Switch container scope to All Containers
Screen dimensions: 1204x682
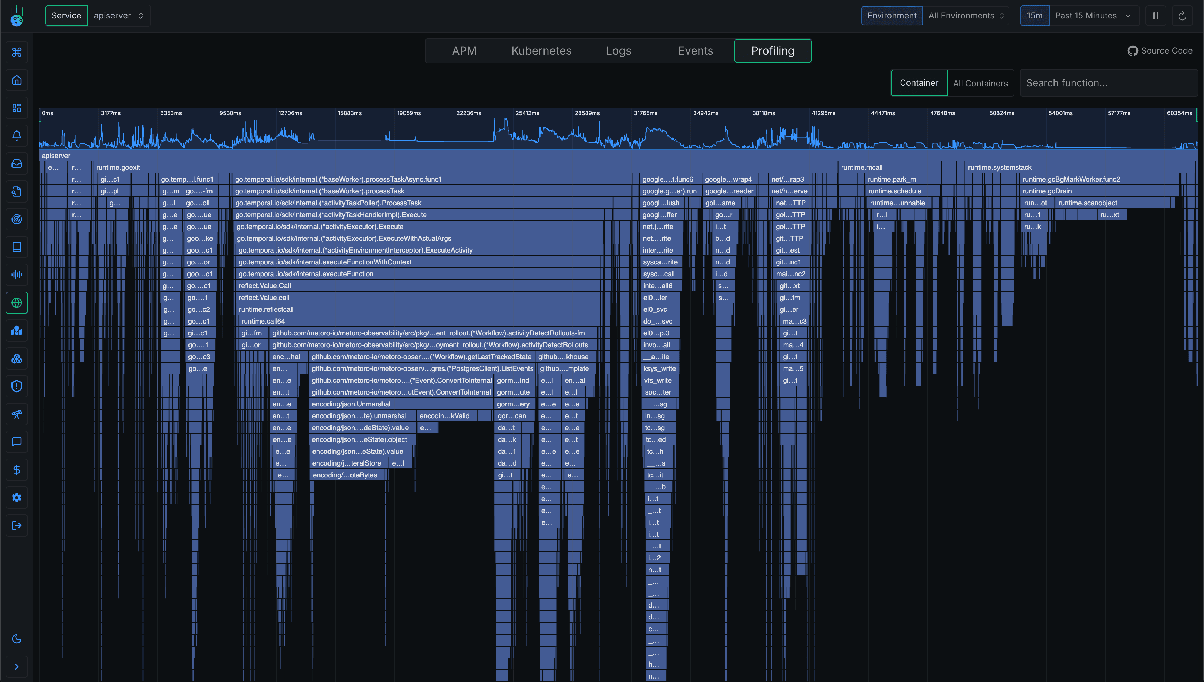[x=980, y=83]
